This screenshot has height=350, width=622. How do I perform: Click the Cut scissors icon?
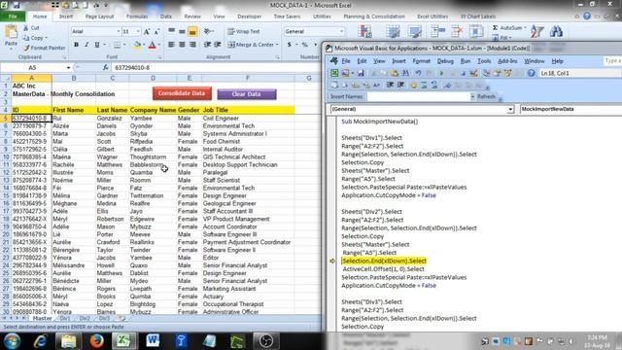tap(26, 28)
